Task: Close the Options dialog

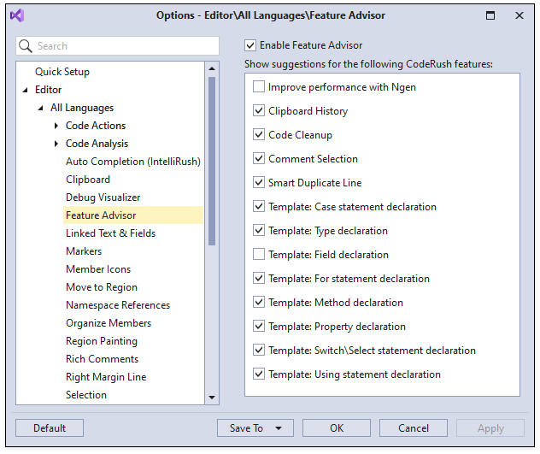Action: (x=519, y=15)
